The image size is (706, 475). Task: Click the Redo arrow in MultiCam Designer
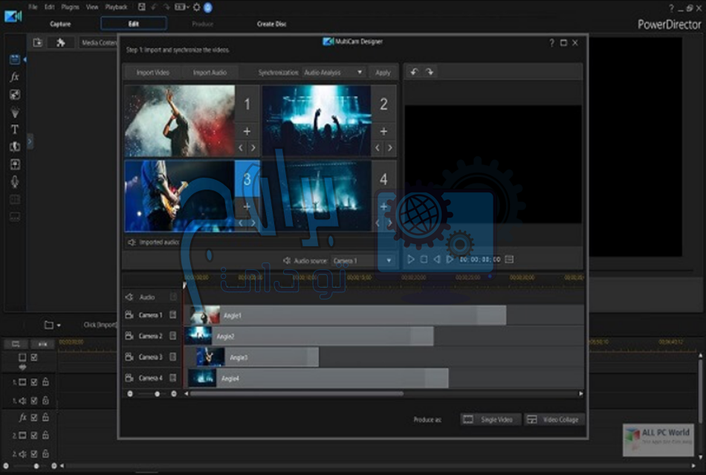pyautogui.click(x=430, y=72)
